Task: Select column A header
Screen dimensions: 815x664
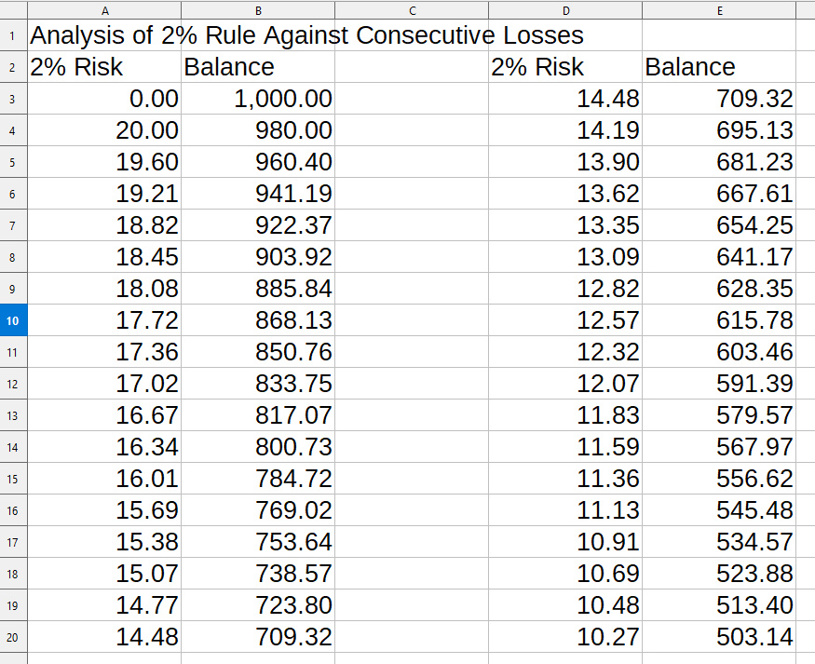Action: tap(104, 10)
